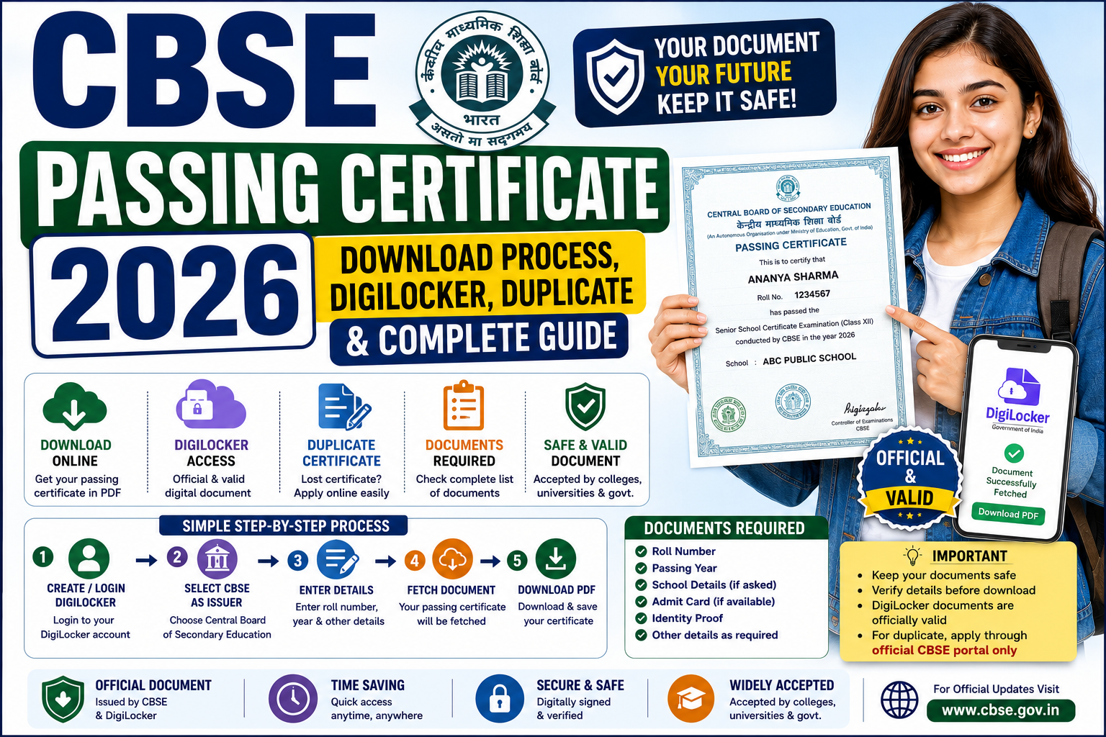
Task: Click the green shield Safe & Valid icon
Action: pyautogui.click(x=585, y=407)
